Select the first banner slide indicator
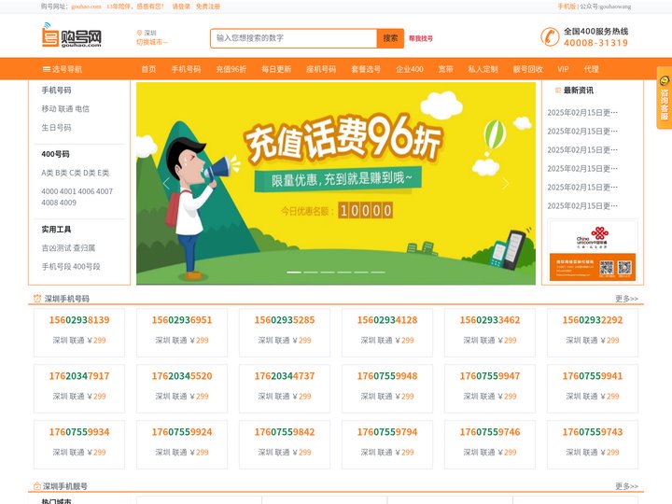This screenshot has width=672, height=504. click(x=294, y=273)
